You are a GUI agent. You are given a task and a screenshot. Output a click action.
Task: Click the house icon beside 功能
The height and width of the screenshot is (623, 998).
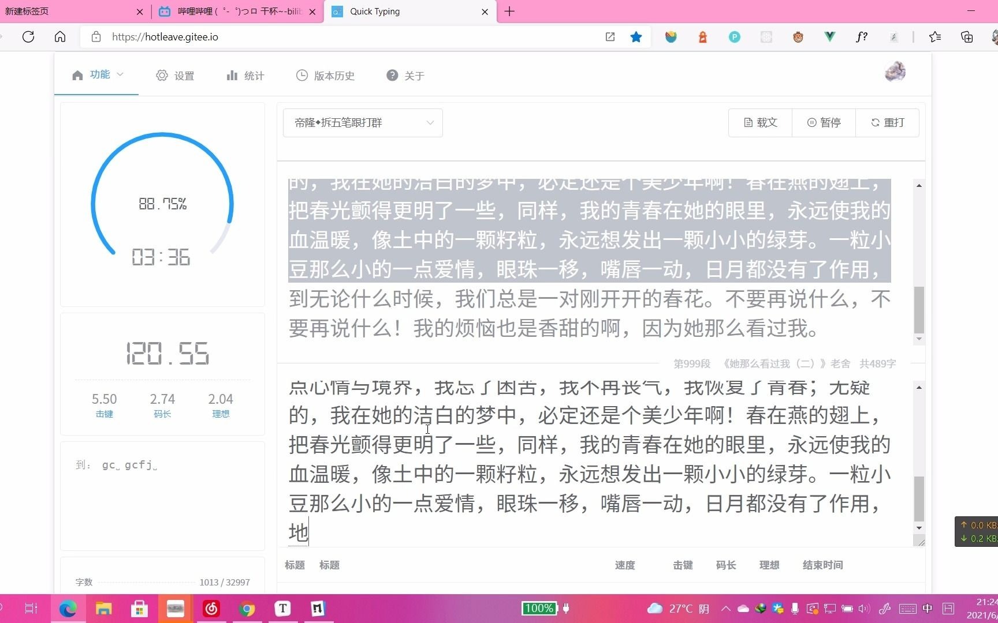coord(77,75)
